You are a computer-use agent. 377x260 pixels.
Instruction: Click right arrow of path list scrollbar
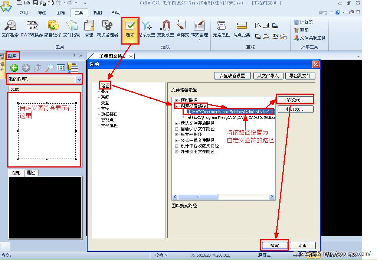pos(272,197)
